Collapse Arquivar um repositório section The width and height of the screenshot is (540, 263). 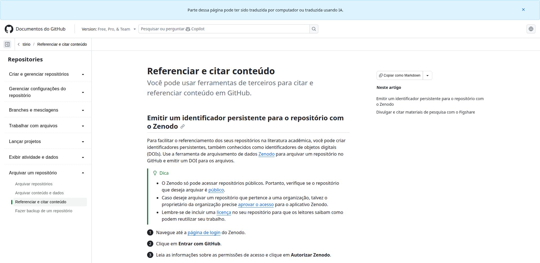47,173
